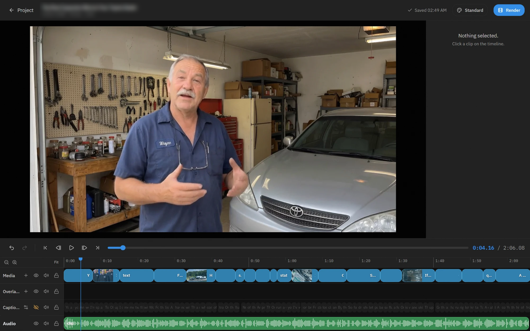530x331 pixels.
Task: Click the 1:00 mark on ruler
Action: tap(292, 261)
